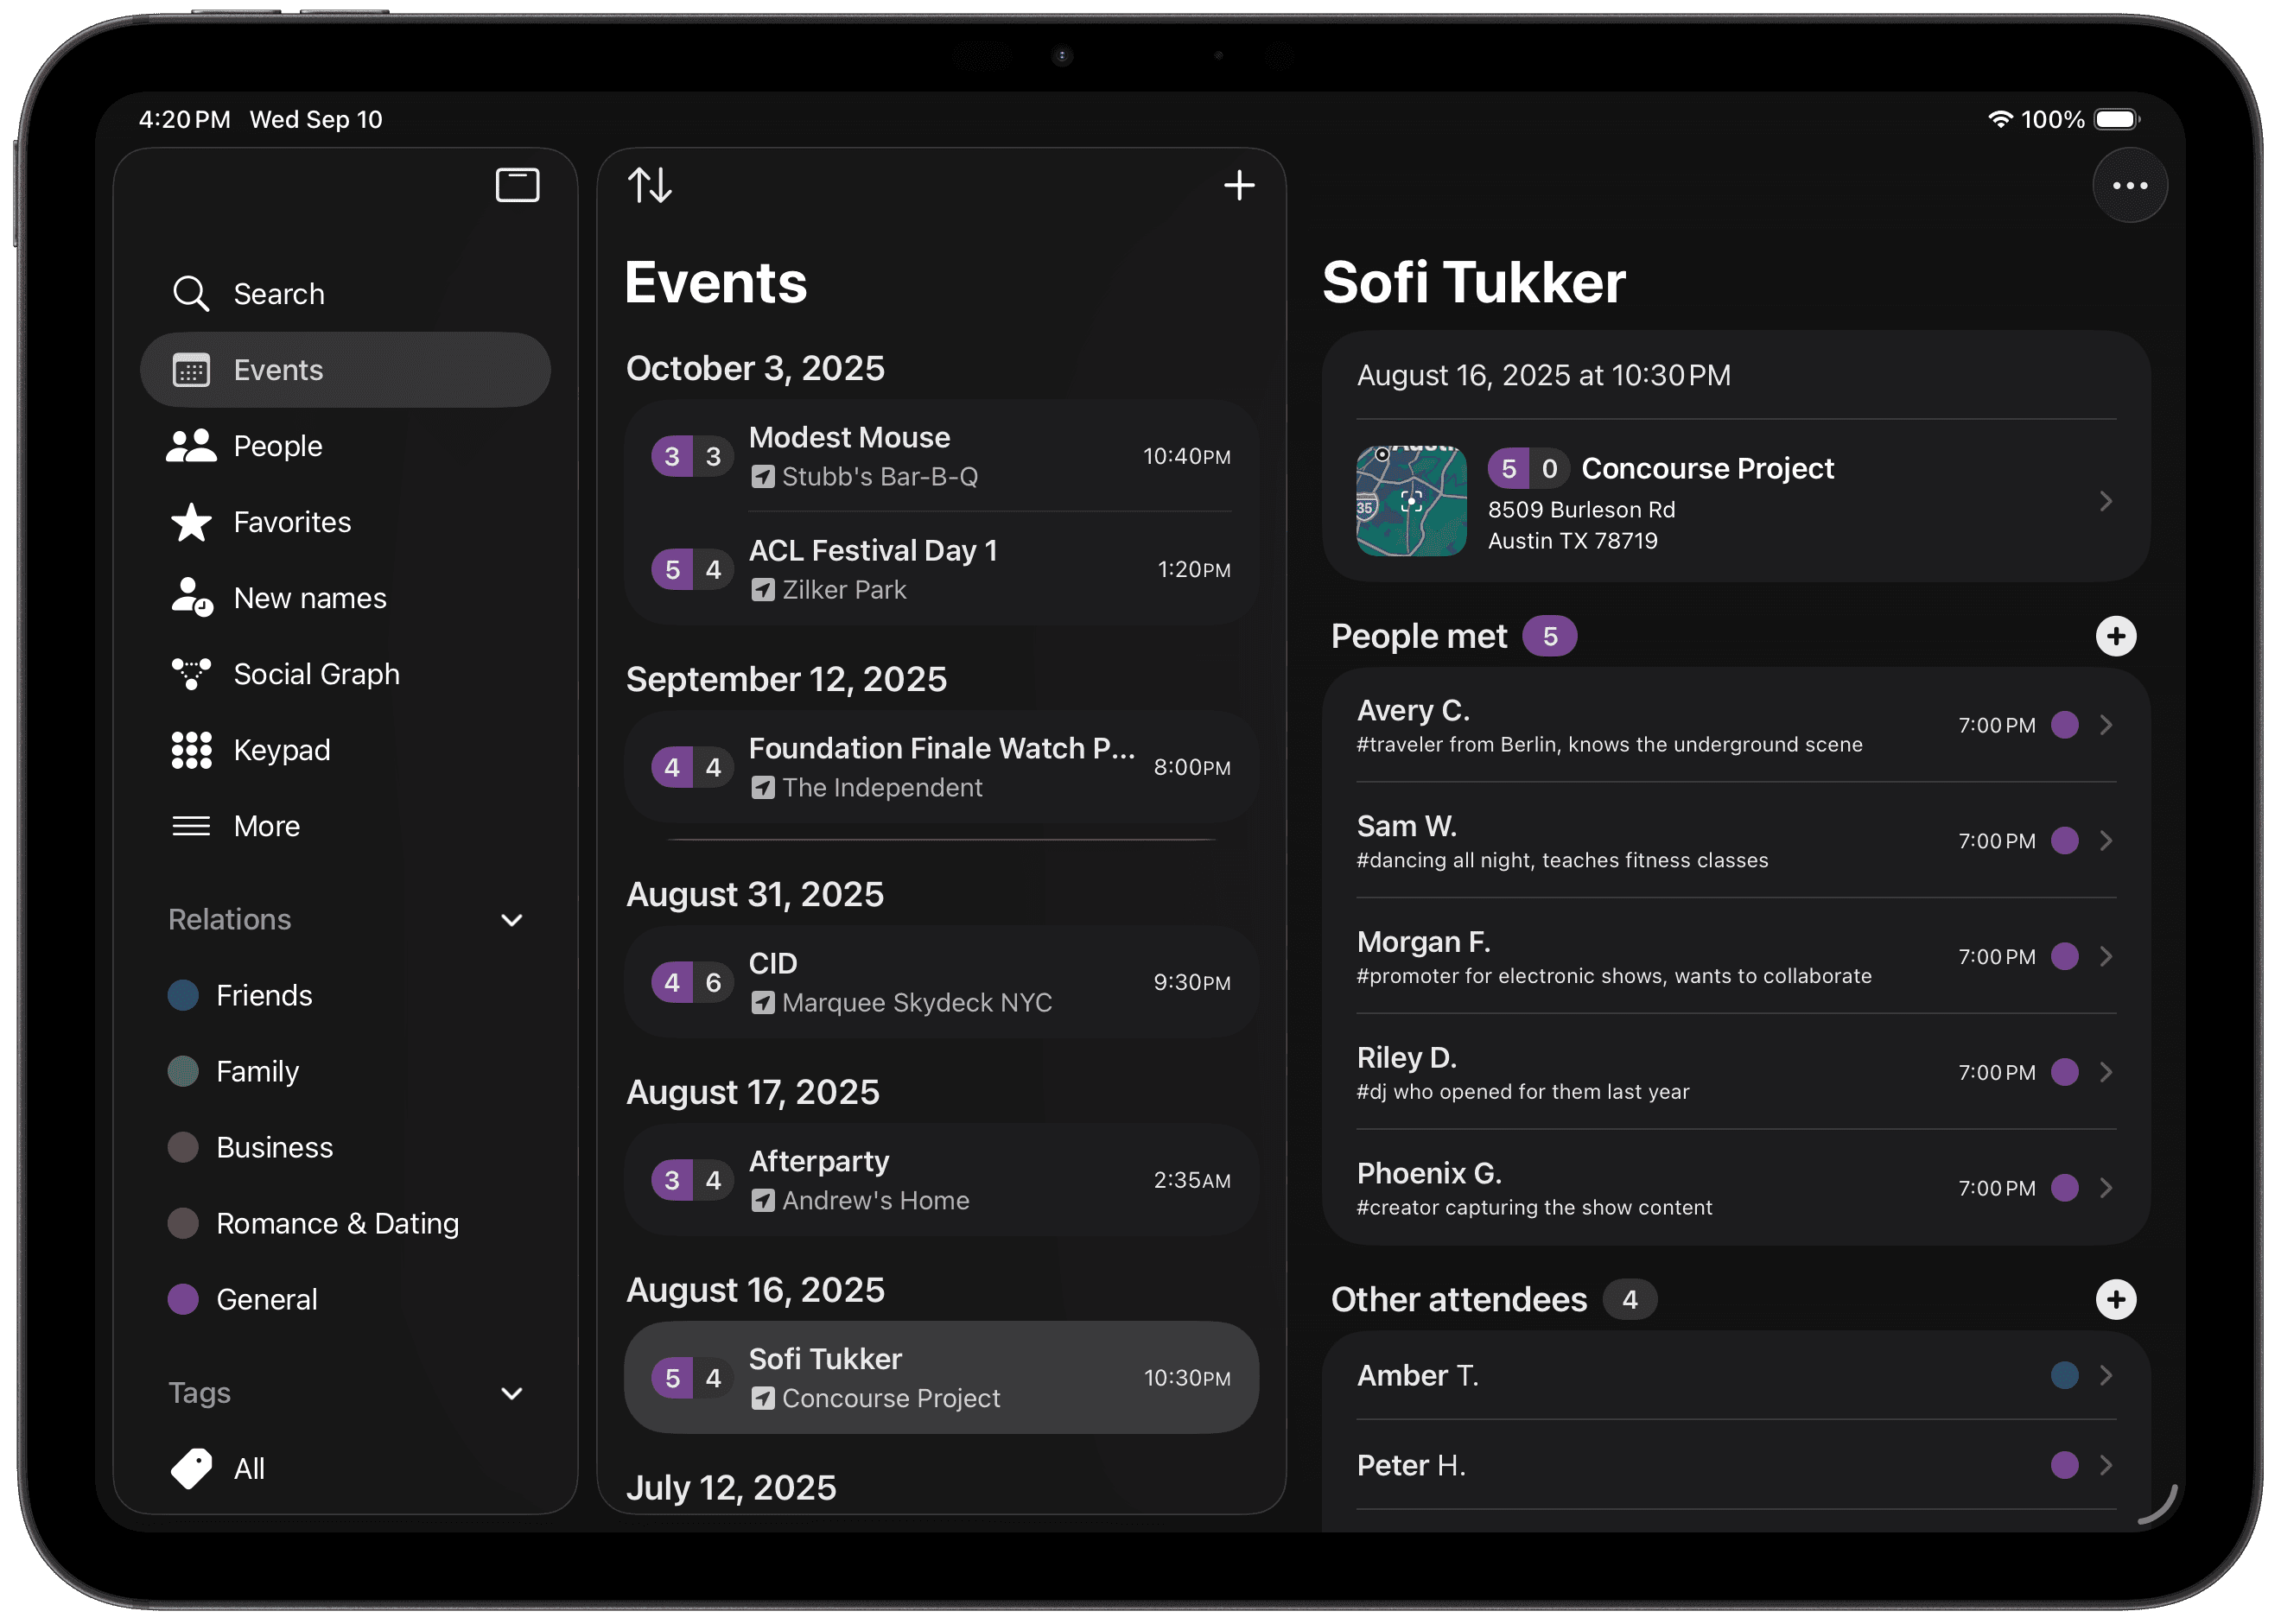Go to Favorites in the sidebar
Screen dimensions: 2281x1624
click(291, 522)
